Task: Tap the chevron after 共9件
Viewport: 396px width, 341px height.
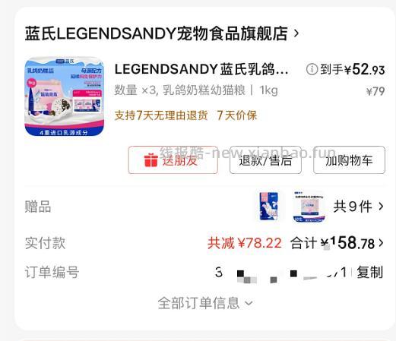Action: [x=381, y=207]
